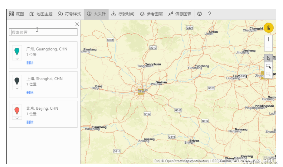Click the Hanzhong city label on map
This screenshot has width=283, height=167.
click(x=96, y=128)
